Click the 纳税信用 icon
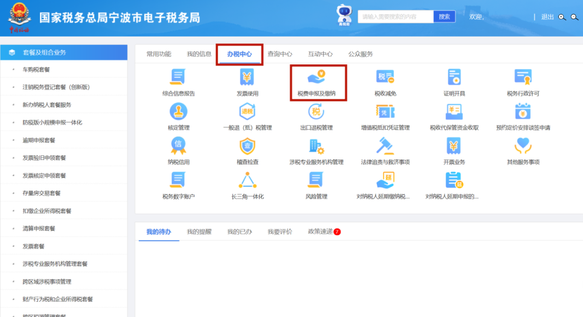 coord(178,146)
